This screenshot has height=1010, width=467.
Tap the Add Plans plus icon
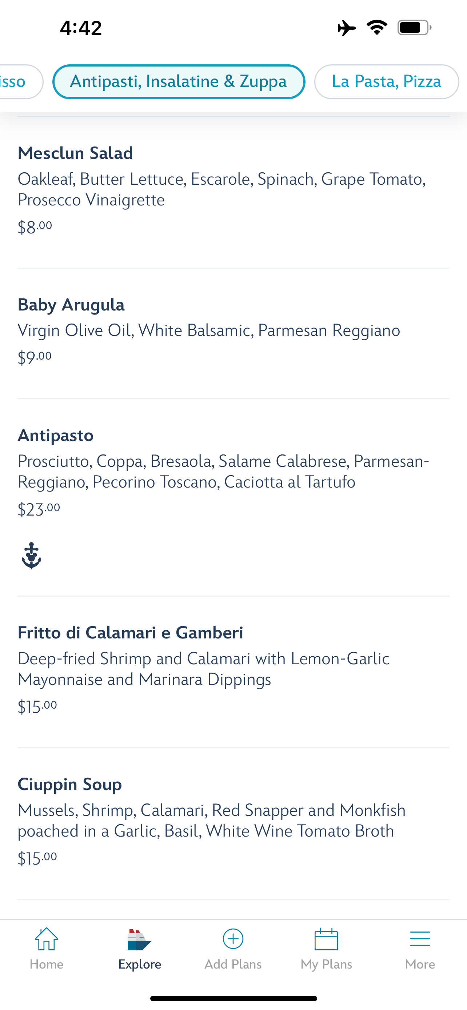233,939
